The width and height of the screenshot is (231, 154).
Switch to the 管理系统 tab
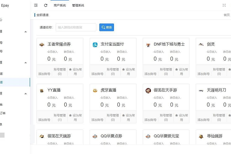[78, 5]
